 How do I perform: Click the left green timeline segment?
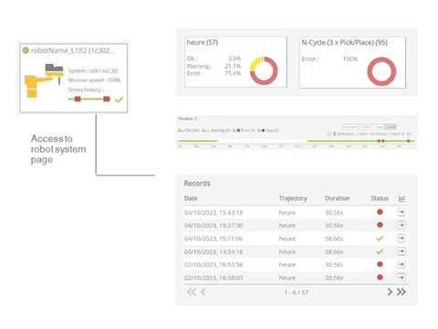point(197,141)
